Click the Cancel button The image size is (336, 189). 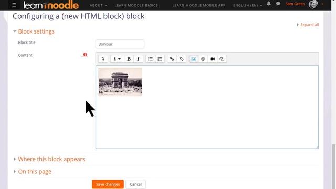coord(135,184)
